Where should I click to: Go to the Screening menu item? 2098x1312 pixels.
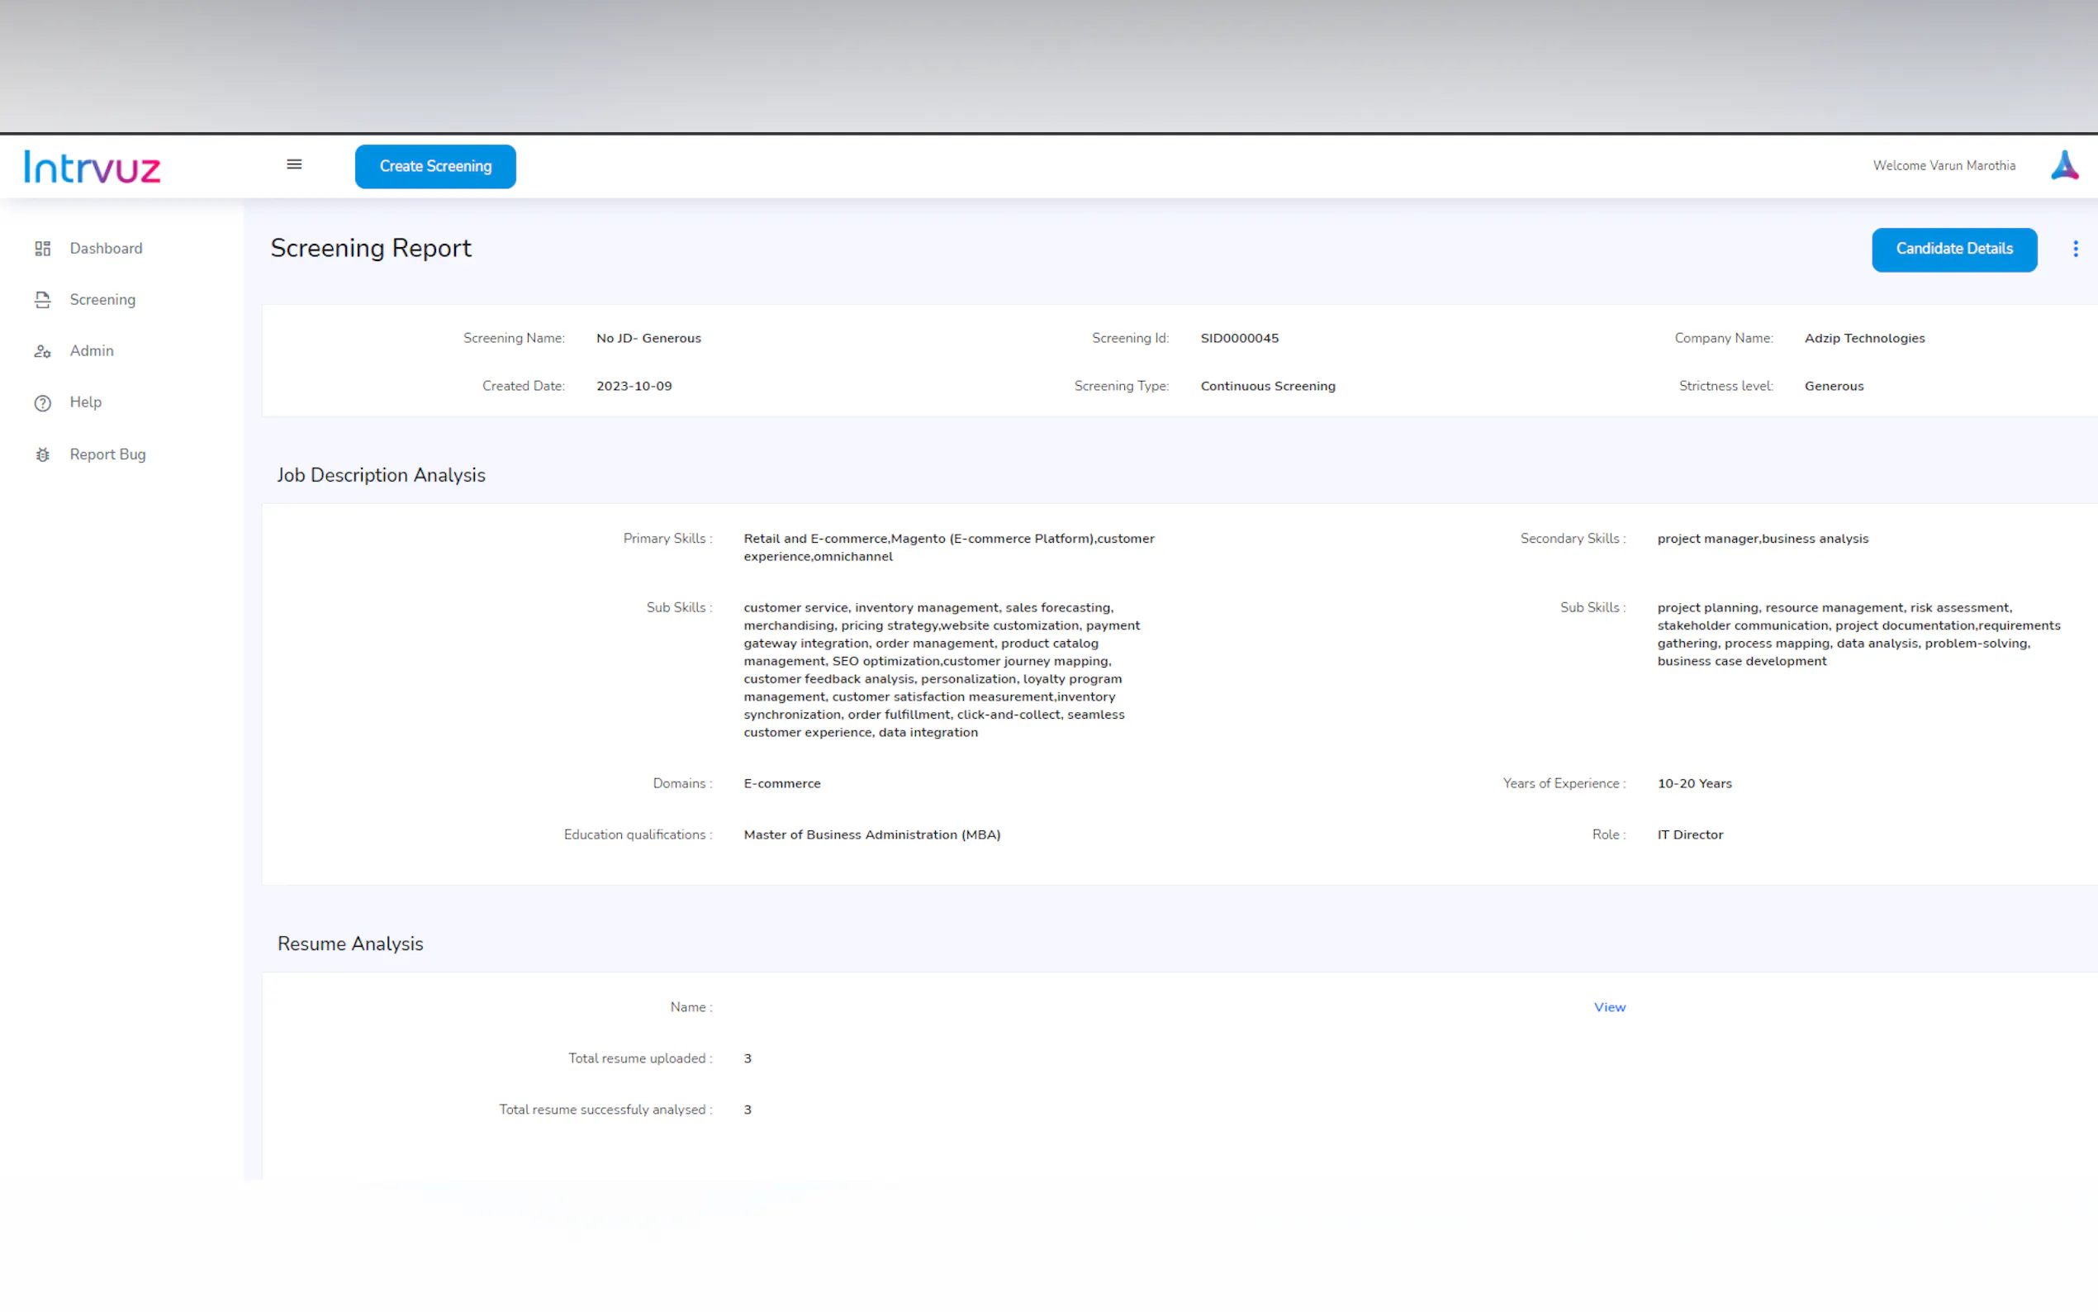tap(102, 300)
